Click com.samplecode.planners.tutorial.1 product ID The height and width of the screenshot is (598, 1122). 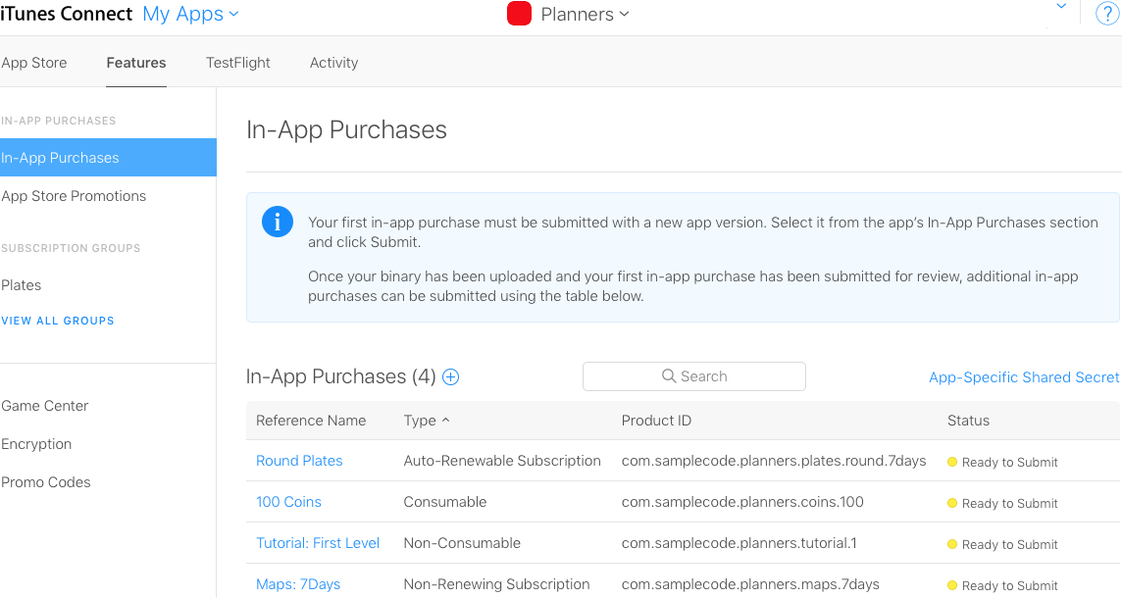pyautogui.click(x=739, y=543)
